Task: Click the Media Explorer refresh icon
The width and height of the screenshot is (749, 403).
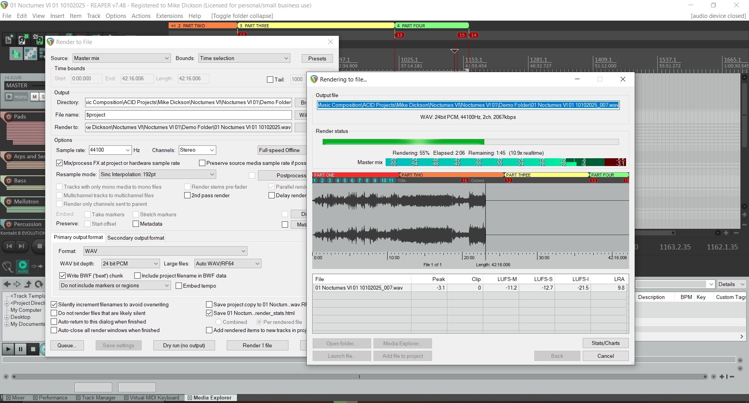Action: pos(39,284)
